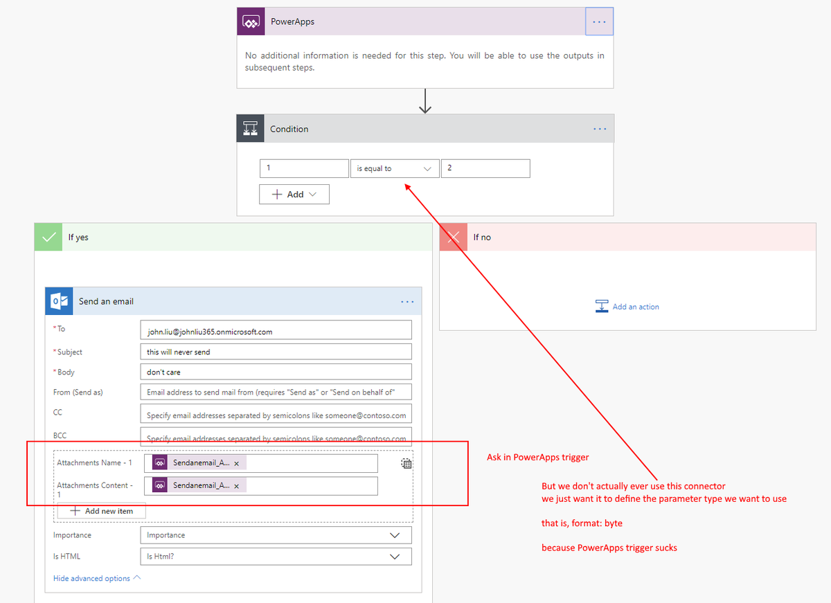Viewport: 831px width, 603px height.
Task: Open the Is HTML dropdown
Action: click(x=275, y=556)
